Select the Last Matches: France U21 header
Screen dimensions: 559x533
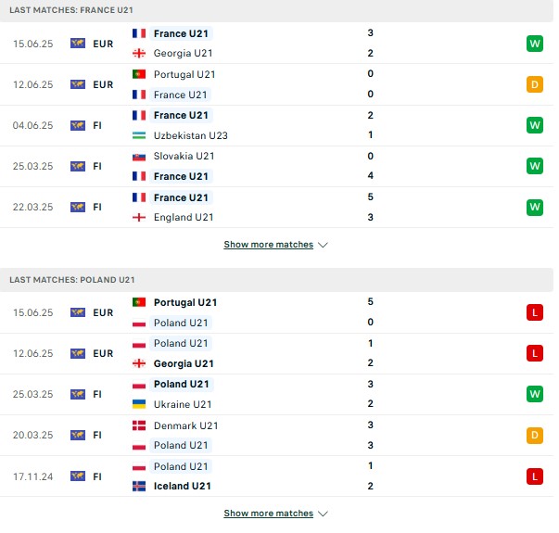[x=71, y=10]
